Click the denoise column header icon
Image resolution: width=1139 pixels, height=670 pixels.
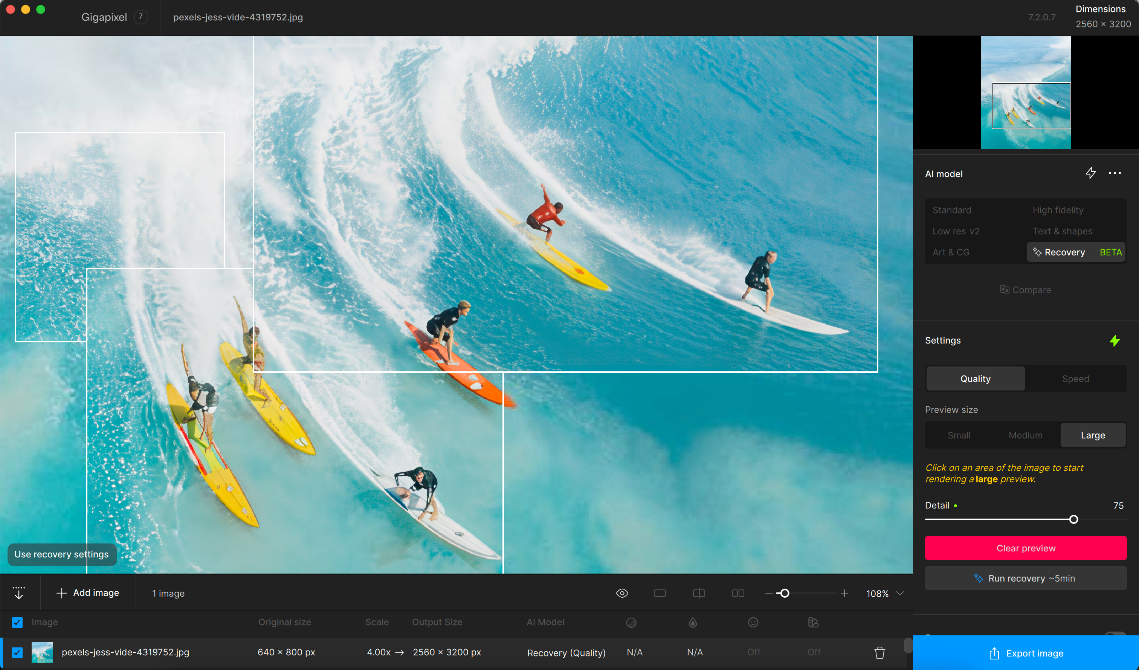631,623
